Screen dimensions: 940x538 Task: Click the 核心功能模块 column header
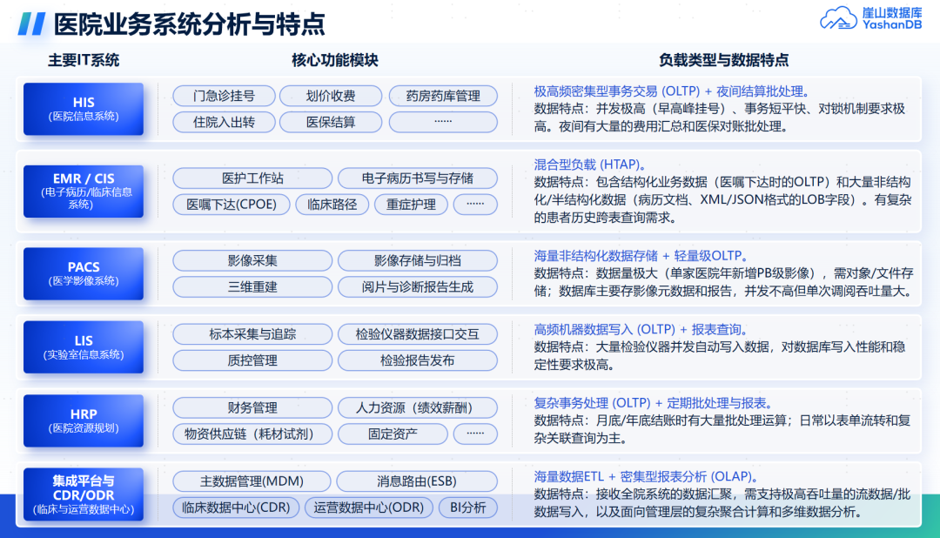(x=334, y=60)
